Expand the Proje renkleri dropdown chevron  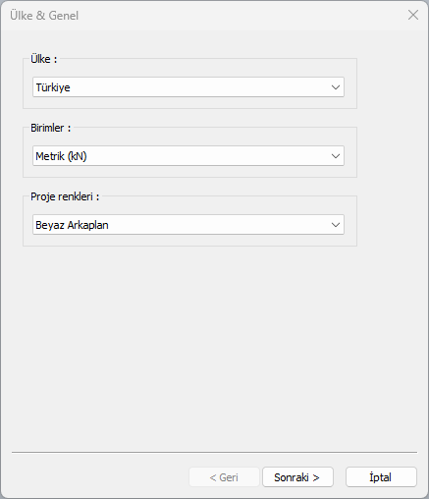[x=336, y=225]
